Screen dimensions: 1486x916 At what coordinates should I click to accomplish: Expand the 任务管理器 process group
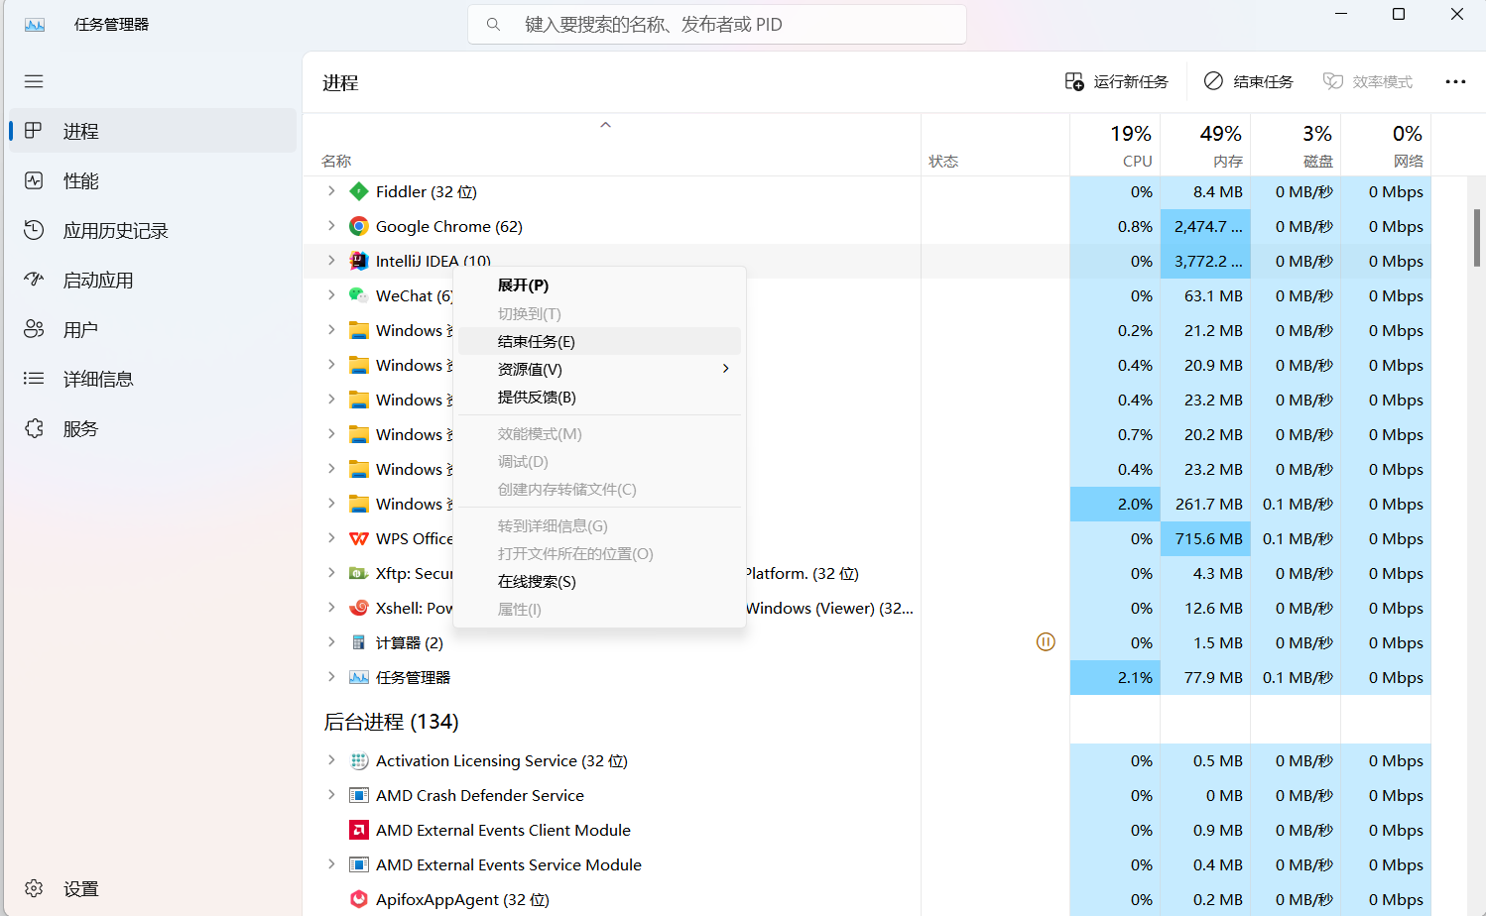[331, 677]
